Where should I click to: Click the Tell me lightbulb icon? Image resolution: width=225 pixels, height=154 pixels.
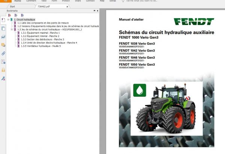click(123, 1)
